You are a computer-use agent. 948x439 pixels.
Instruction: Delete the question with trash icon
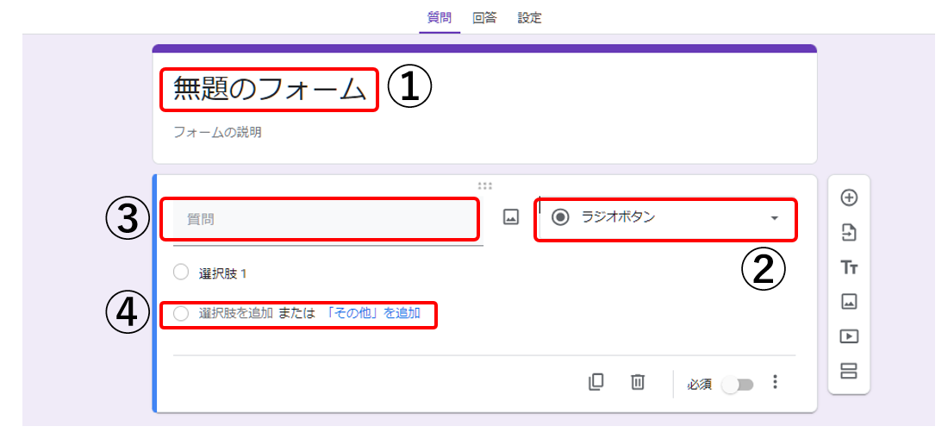pos(637,381)
